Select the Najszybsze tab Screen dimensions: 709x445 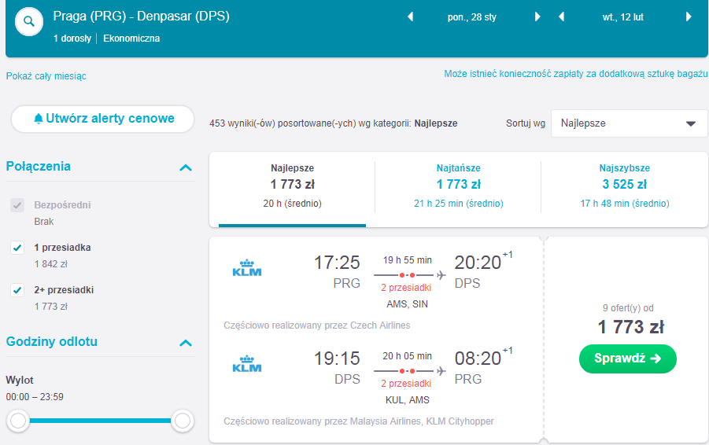[x=625, y=186]
